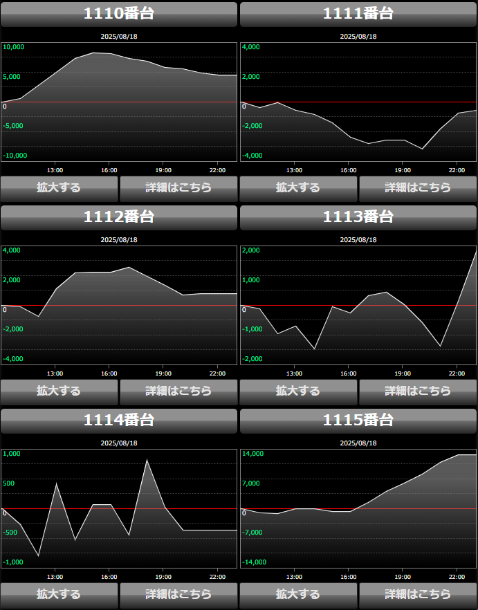478x610 pixels.
Task: Click the 2025/08/18 date above 1111 graph
Action: pyautogui.click(x=358, y=37)
